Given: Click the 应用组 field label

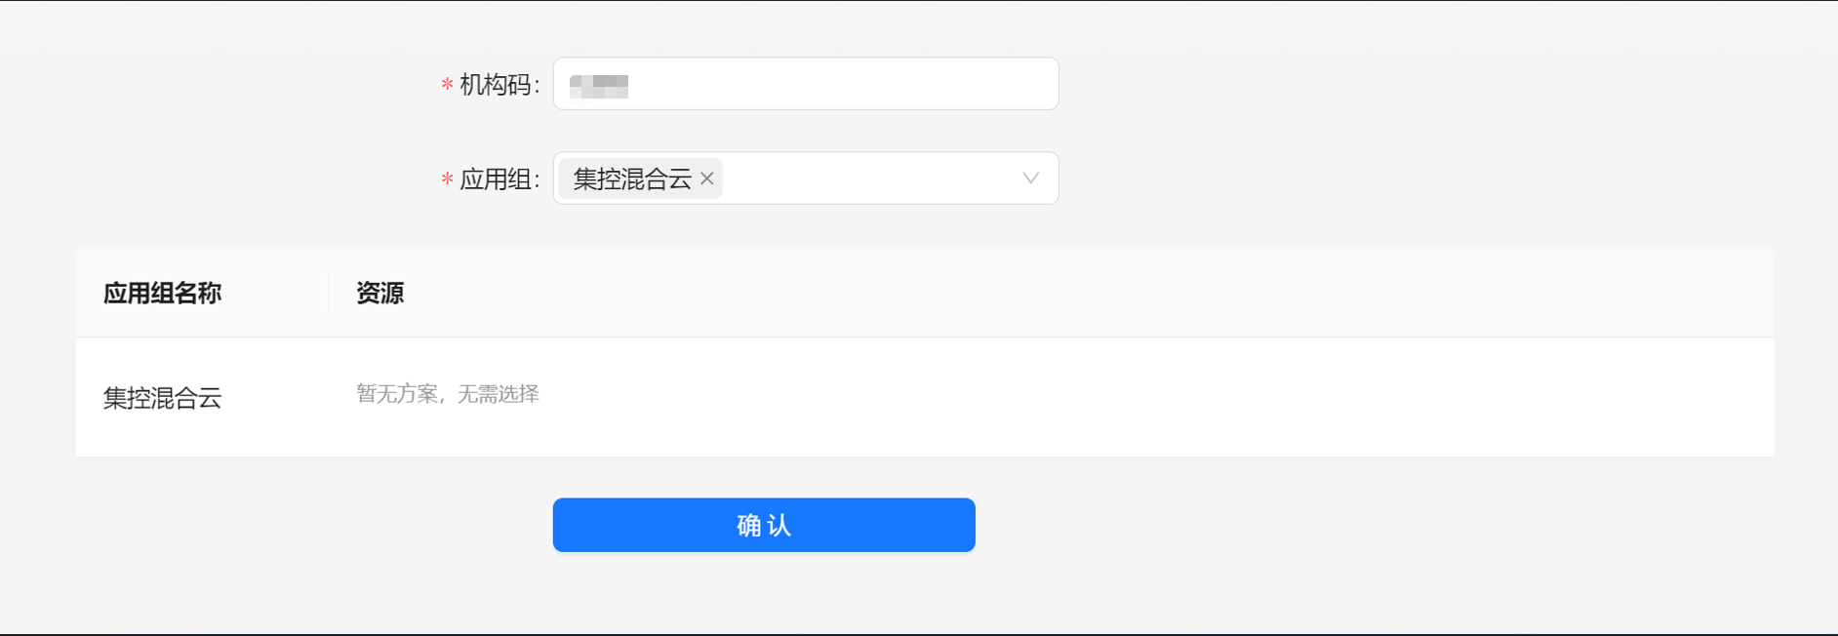Looking at the screenshot, I should (x=499, y=179).
